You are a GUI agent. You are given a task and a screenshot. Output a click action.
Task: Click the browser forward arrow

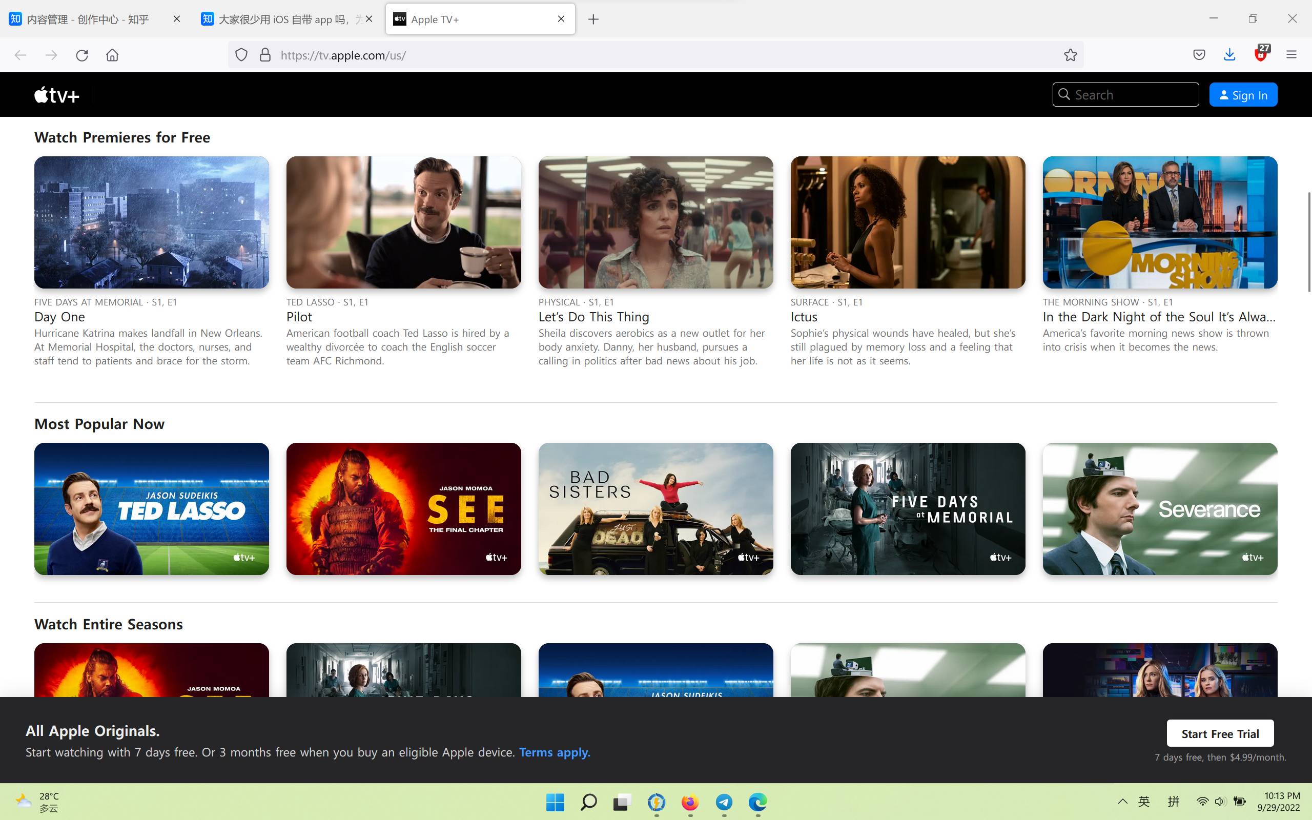[x=51, y=55]
